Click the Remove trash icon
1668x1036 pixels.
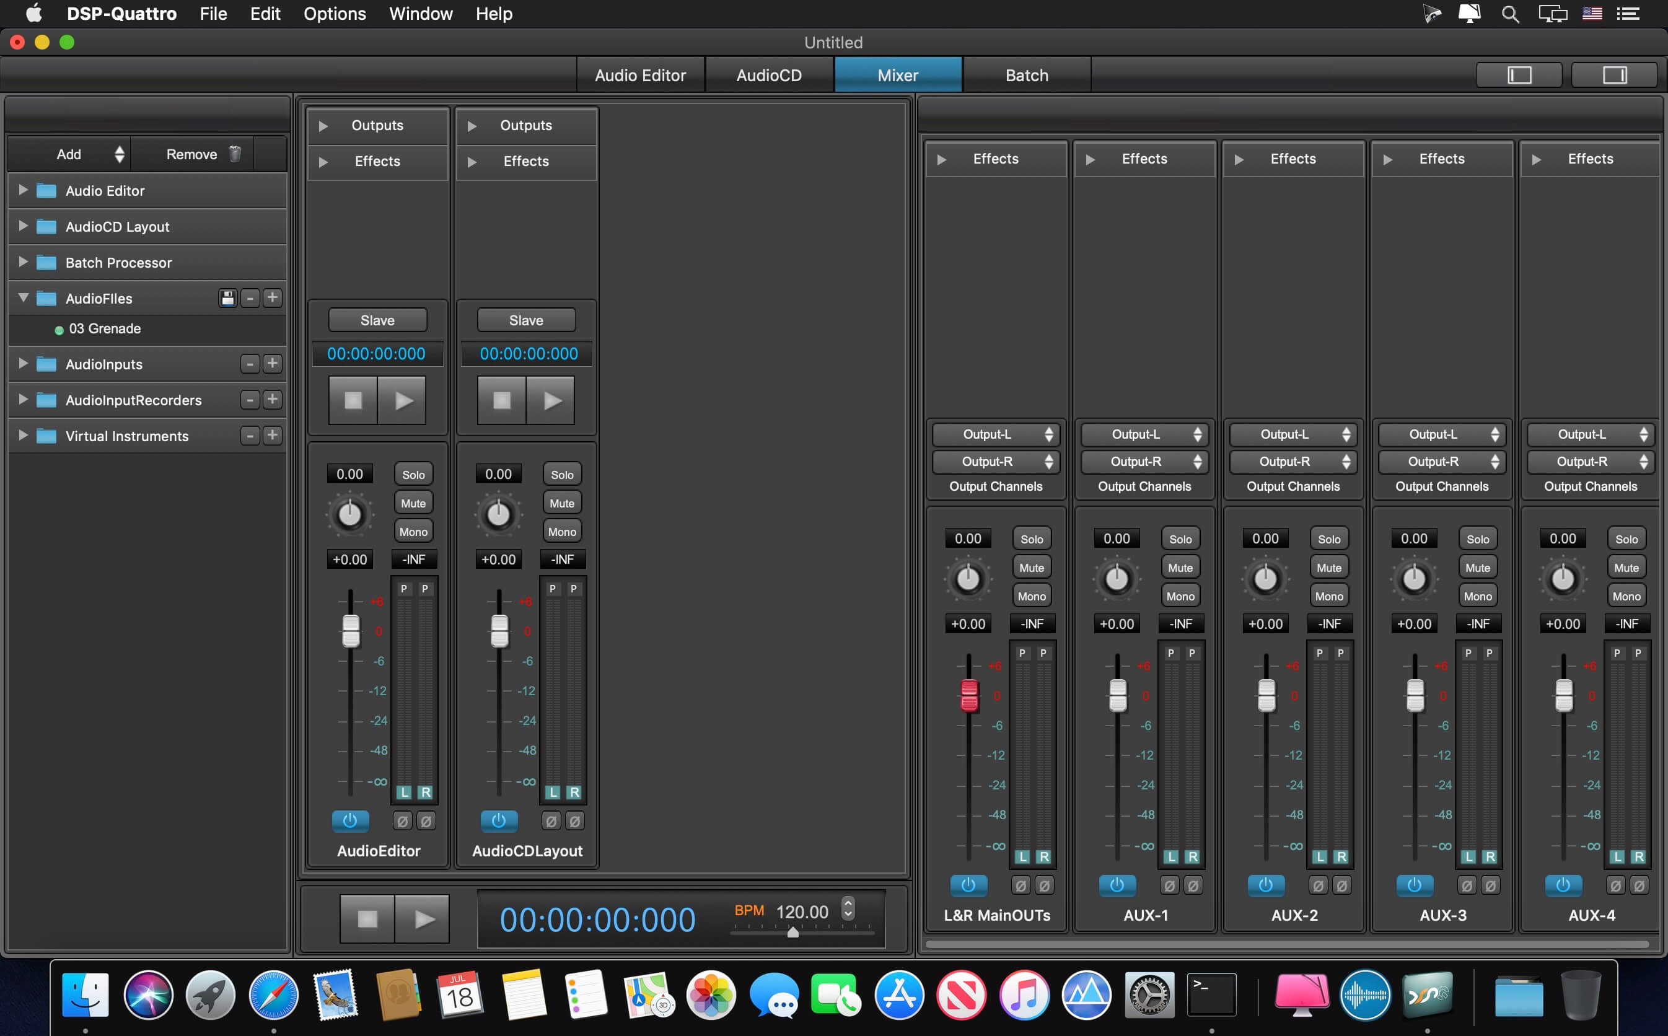(235, 154)
